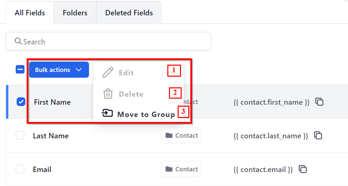Screen dimensions: 348x186
Task: Click the Contact folder tag for Last Name
Action: 181,135
